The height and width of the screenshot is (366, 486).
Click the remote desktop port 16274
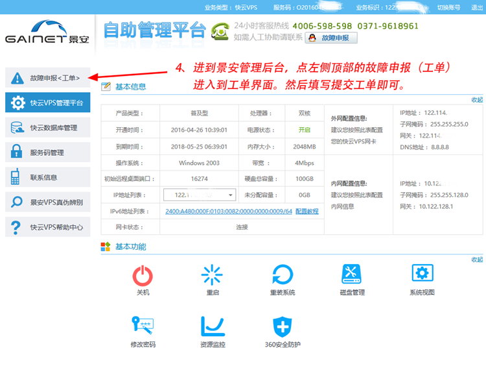coord(200,179)
